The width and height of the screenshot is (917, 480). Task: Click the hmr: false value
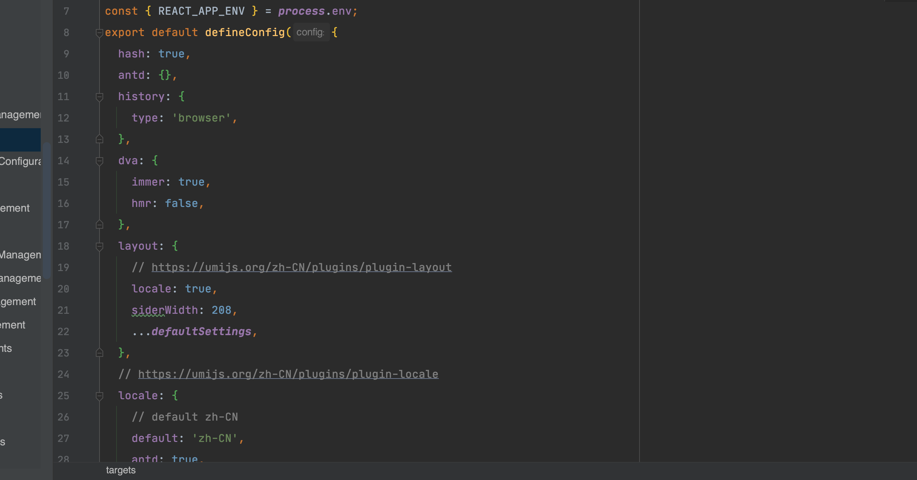coord(181,203)
